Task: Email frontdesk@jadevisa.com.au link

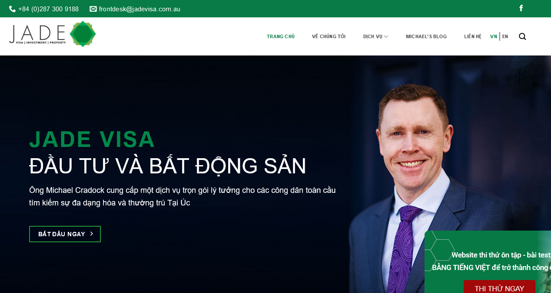Action: coord(139,9)
